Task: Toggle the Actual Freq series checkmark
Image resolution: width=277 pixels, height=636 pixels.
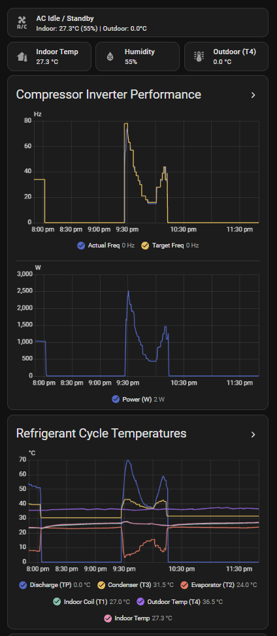Action: pos(81,246)
